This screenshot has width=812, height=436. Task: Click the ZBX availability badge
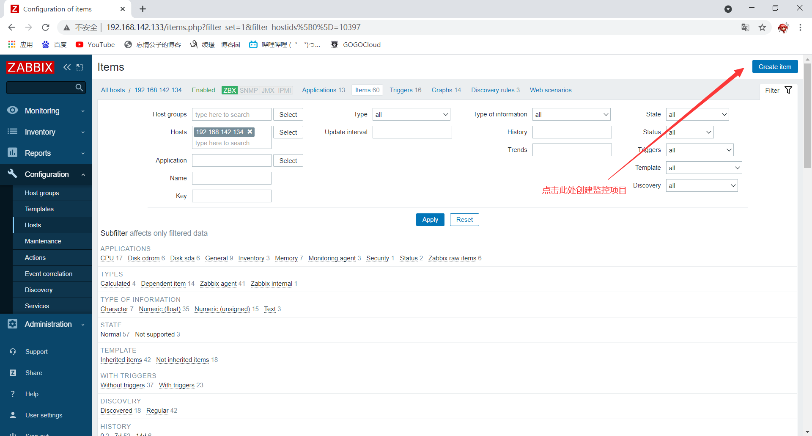[229, 90]
